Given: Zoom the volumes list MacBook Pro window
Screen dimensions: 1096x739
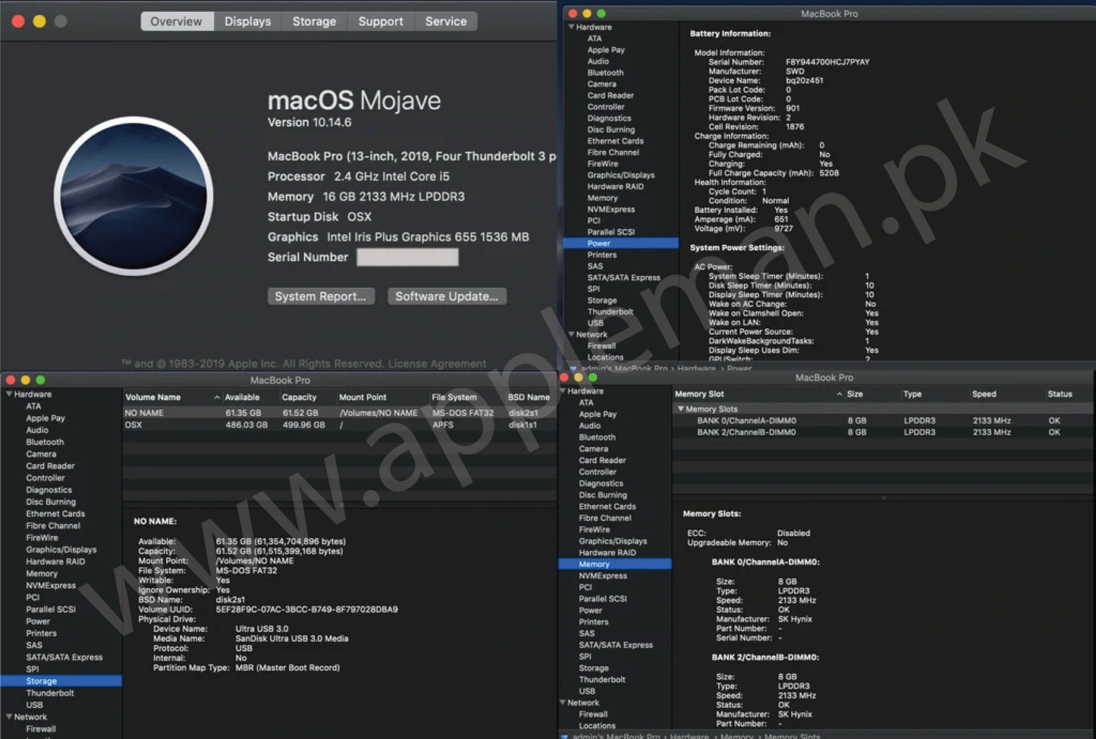Looking at the screenshot, I should pos(40,380).
